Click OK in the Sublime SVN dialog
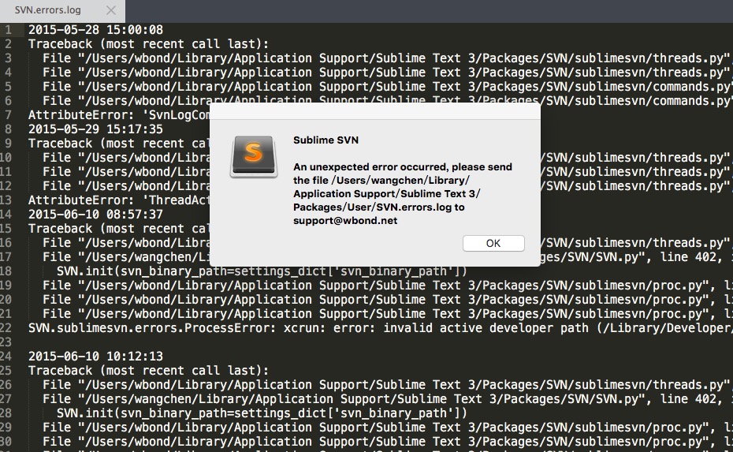 point(493,243)
